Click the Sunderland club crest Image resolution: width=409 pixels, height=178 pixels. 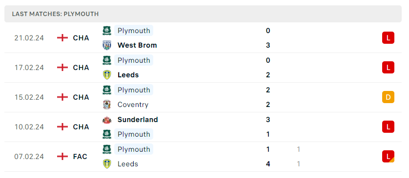107,120
